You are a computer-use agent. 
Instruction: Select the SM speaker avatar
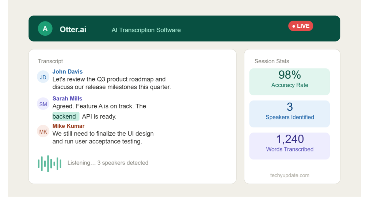tap(43, 104)
